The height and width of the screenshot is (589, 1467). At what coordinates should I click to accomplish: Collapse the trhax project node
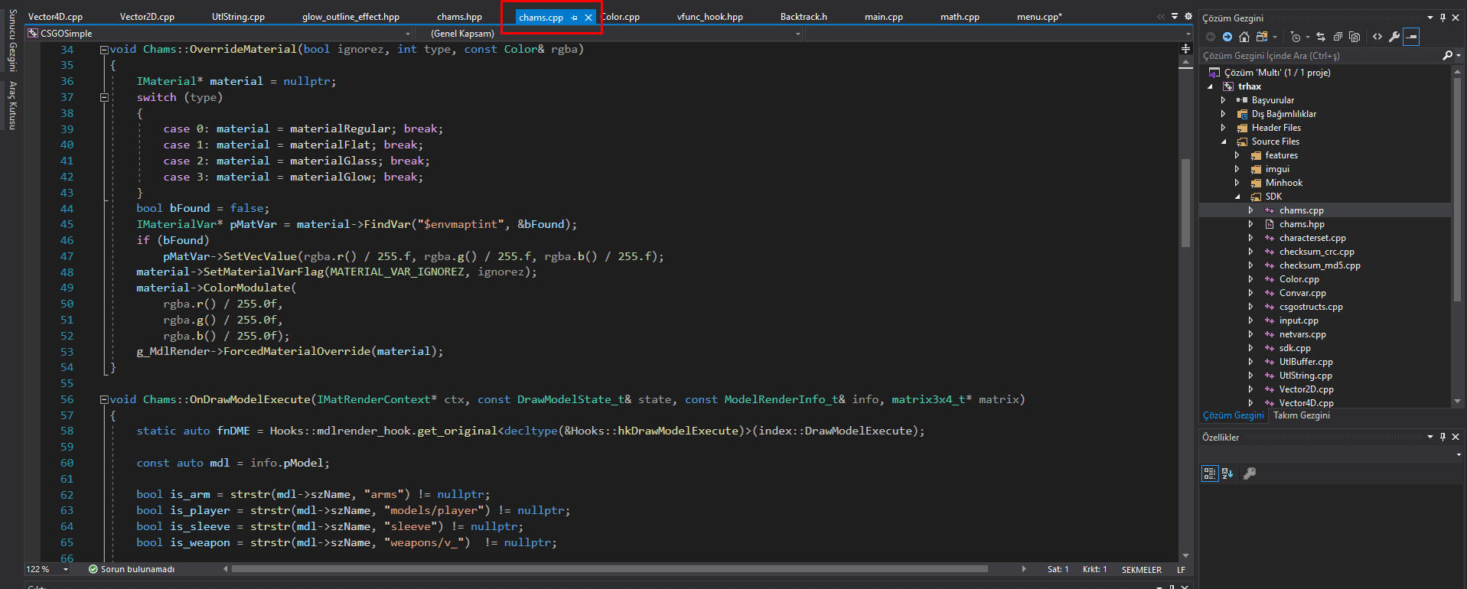(x=1210, y=86)
